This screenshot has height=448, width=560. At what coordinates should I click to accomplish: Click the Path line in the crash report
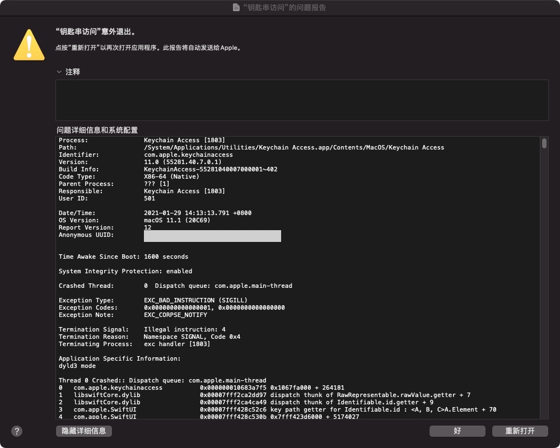(251, 147)
